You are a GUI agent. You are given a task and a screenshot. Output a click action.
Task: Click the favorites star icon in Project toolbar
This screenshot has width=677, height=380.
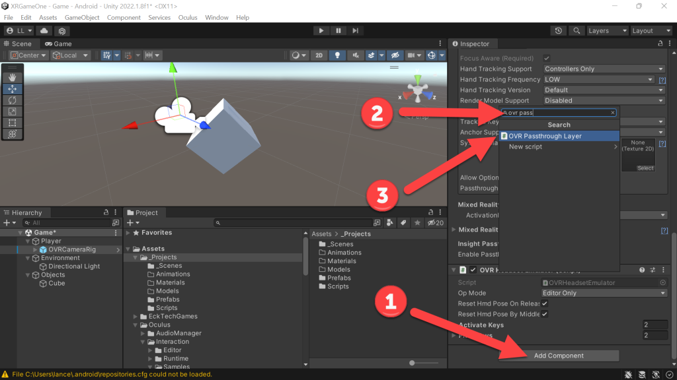417,223
